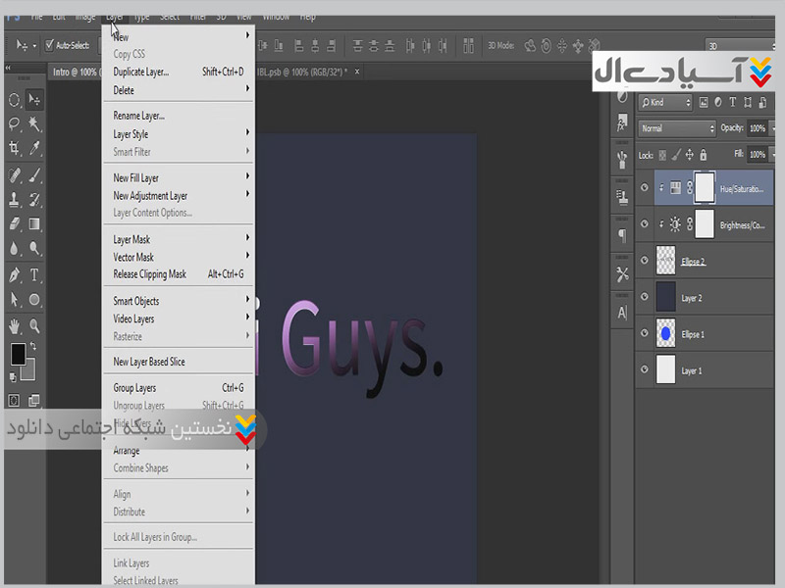Open the Normal blend mode dropdown

pyautogui.click(x=677, y=128)
